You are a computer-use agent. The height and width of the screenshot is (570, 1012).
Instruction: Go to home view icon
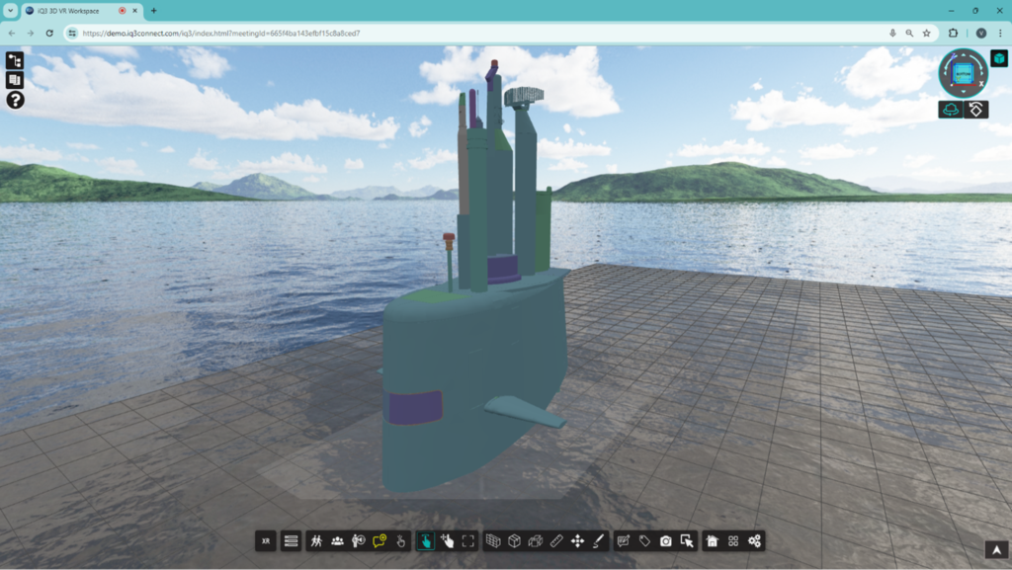pos(712,541)
